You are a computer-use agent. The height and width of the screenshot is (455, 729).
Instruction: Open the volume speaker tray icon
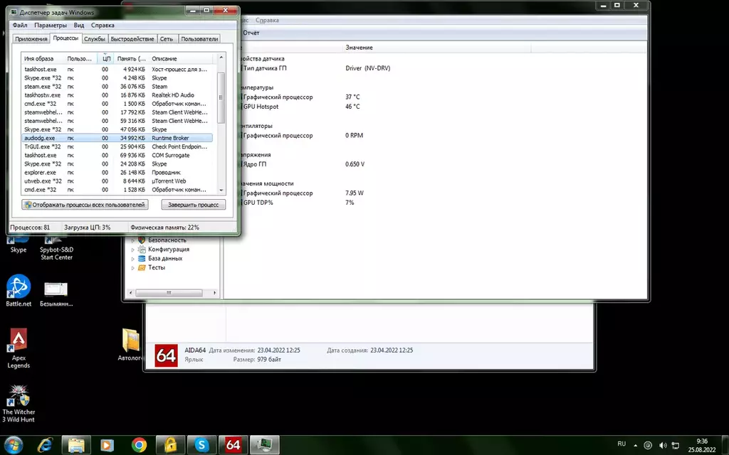[663, 445]
